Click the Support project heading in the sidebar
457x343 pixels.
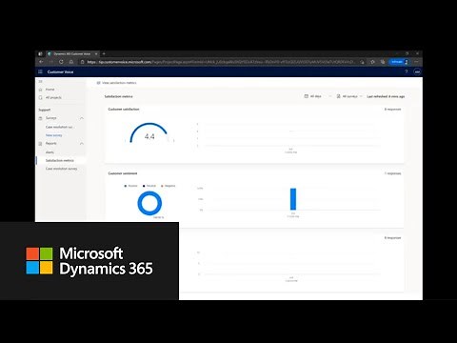tap(45, 110)
